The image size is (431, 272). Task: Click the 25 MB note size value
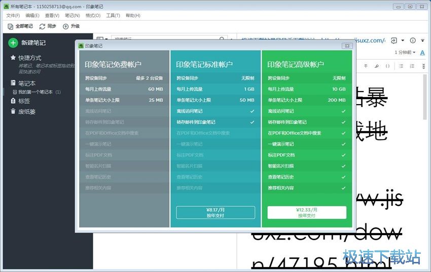tap(156, 100)
